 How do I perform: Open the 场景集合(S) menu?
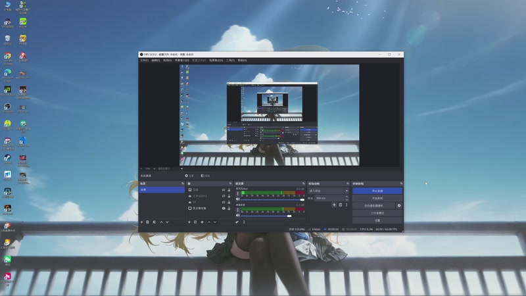tap(216, 61)
